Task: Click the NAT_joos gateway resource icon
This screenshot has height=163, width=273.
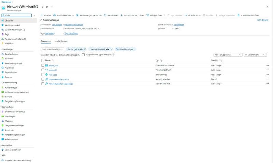Action: (x=47, y=74)
